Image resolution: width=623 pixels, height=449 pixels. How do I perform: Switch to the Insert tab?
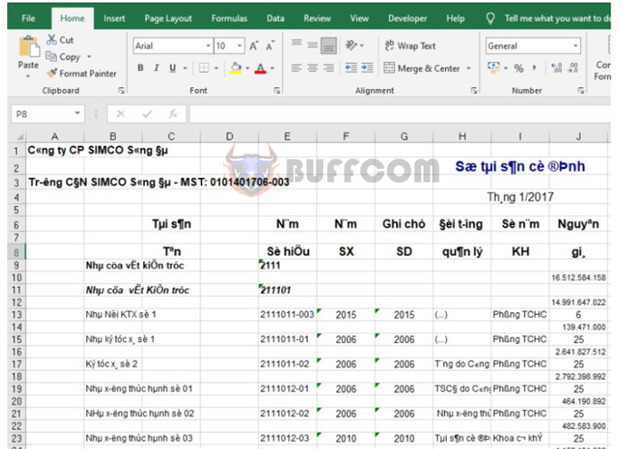pos(114,19)
